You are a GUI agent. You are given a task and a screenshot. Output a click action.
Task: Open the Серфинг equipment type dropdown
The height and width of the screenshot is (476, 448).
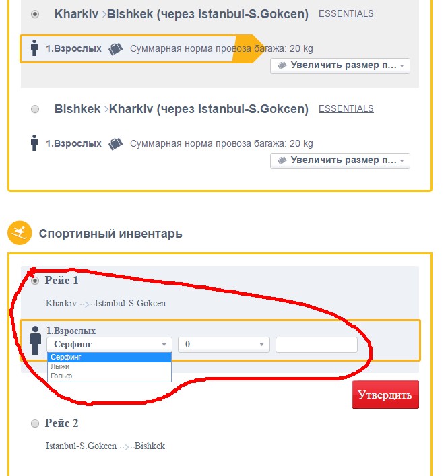pyautogui.click(x=109, y=345)
